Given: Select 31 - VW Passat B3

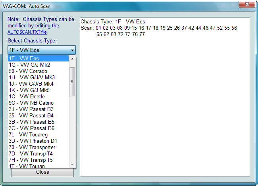Looking at the screenshot, I should [x=38, y=109].
